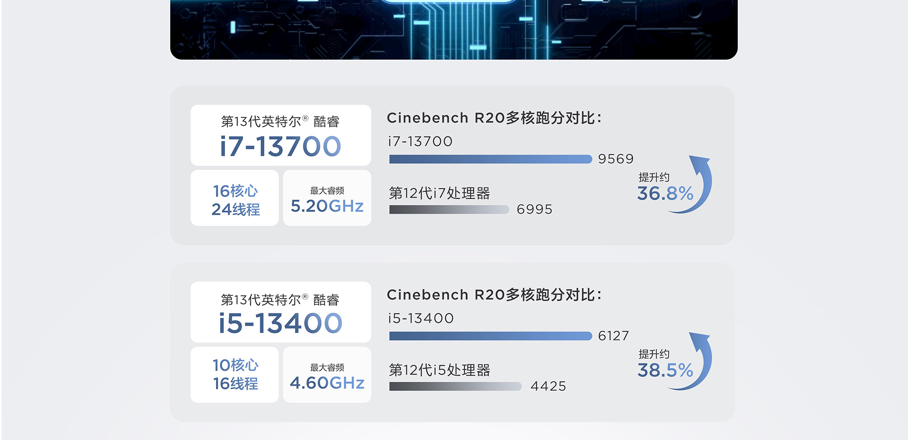Select the i5-13400 processor title card
This screenshot has height=440, width=908.
(280, 312)
